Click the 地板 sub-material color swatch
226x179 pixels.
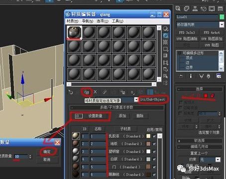click(x=148, y=144)
